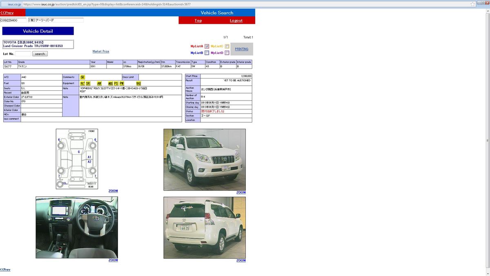Viewport: 490px width, 276px height.
Task: Select the registration value 26/06
Action: pyautogui.click(x=141, y=66)
